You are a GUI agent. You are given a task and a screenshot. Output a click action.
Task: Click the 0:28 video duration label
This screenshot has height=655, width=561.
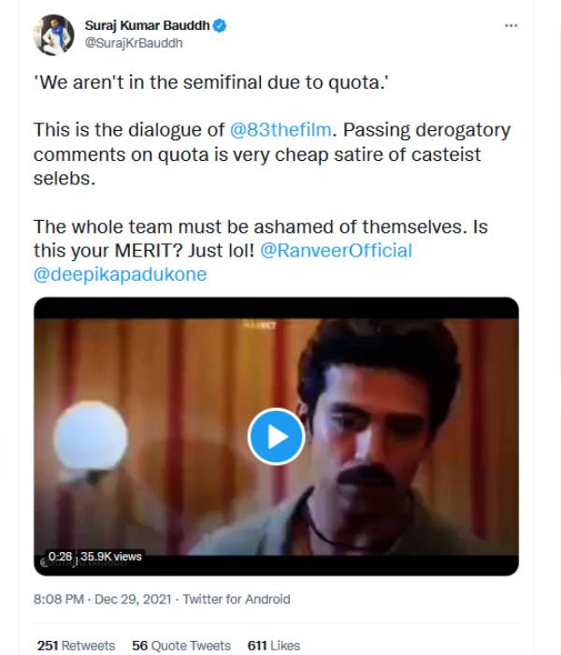pyautogui.click(x=61, y=556)
